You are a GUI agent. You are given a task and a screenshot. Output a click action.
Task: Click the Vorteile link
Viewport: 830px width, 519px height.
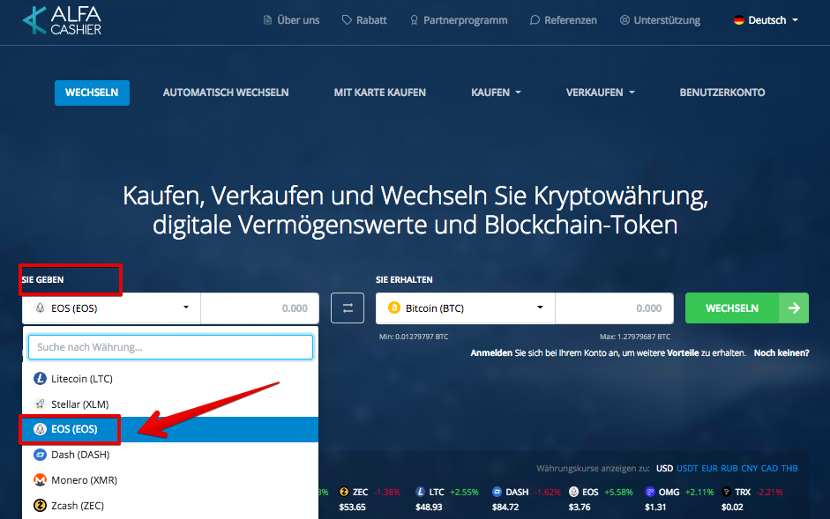(x=683, y=352)
